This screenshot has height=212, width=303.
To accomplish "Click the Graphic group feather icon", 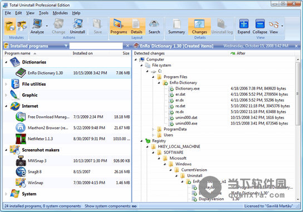I will click(x=15, y=95).
